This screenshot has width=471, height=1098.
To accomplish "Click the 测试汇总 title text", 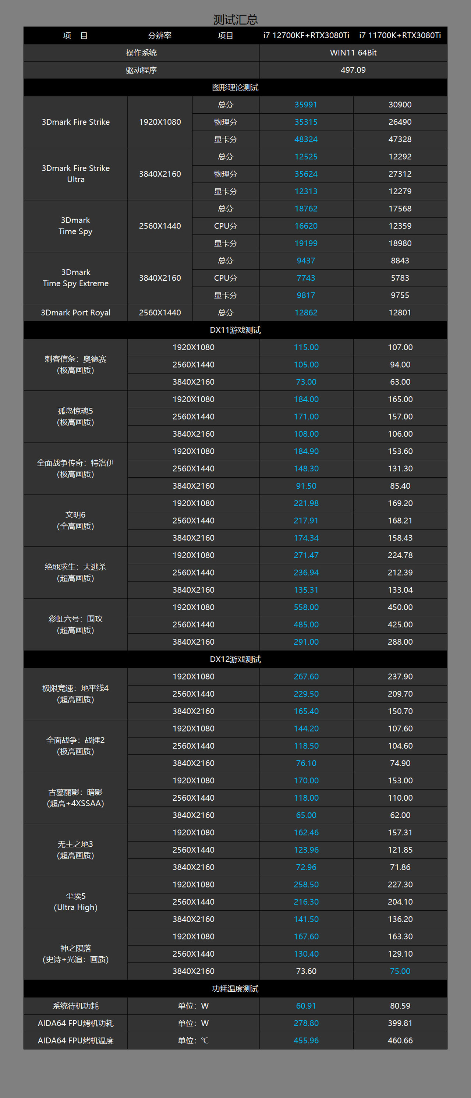I will [x=235, y=19].
